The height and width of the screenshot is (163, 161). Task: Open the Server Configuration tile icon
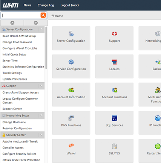coord(71,34)
